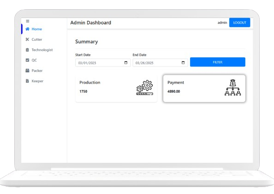Click the Production card label
274x194 pixels.
click(90, 82)
